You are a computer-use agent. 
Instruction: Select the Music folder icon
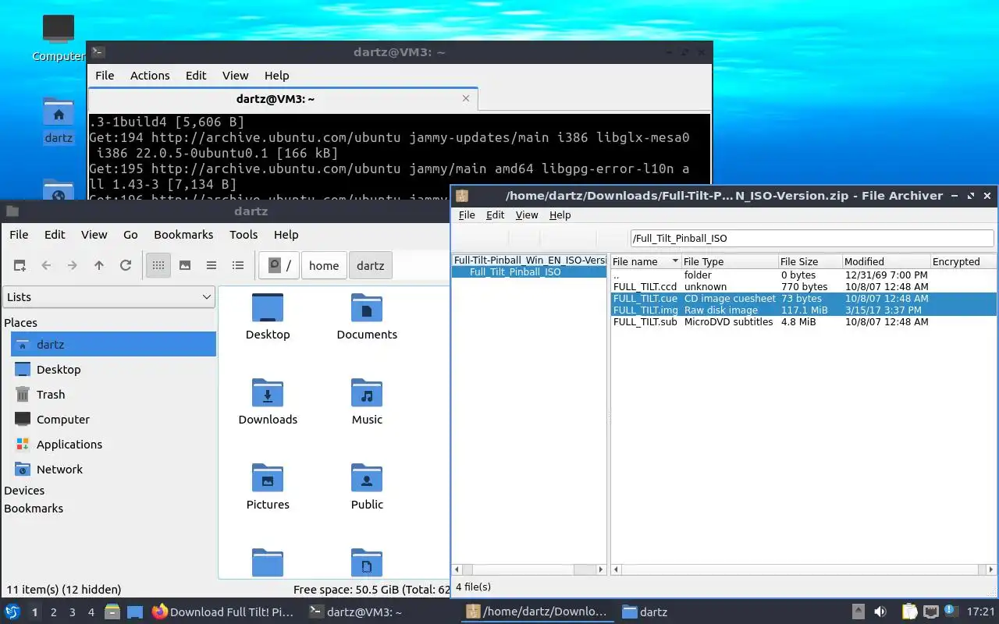(x=367, y=402)
